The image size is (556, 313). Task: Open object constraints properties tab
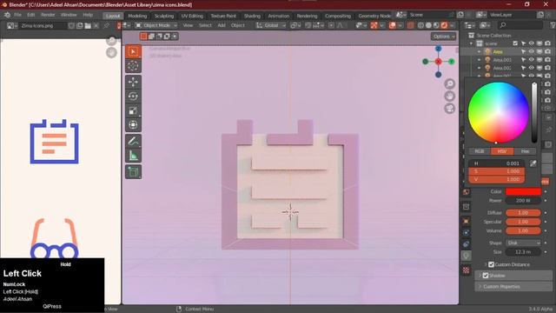466,244
